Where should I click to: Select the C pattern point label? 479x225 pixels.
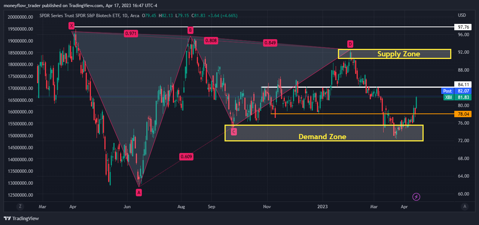coord(234,131)
